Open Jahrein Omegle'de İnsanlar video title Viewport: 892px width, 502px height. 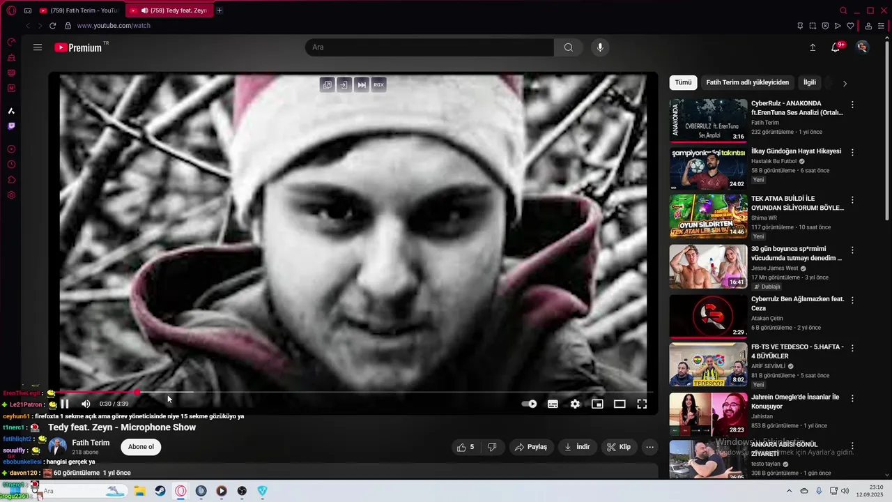[x=794, y=402]
